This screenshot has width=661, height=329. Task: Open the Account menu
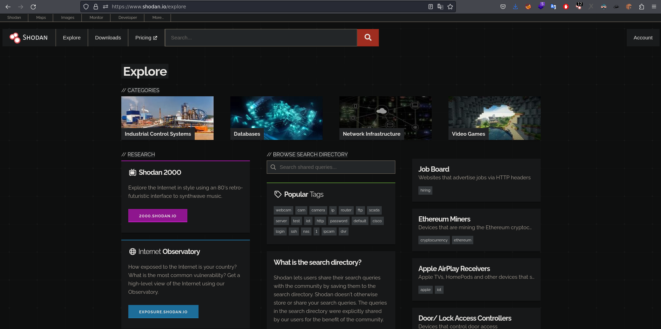click(643, 38)
